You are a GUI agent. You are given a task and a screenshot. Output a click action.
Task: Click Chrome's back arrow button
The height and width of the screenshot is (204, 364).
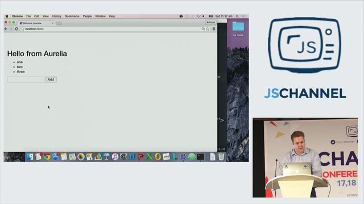[6, 29]
